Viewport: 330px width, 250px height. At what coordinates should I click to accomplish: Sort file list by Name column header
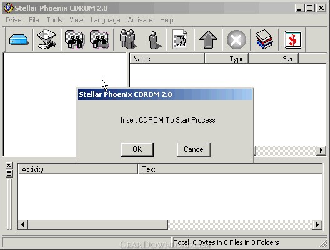tap(167, 59)
